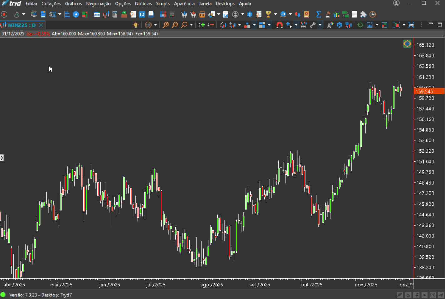Viewport: 445px width, 299px height.
Task: Expand the chart image export dropdown
Action: [x=377, y=25]
